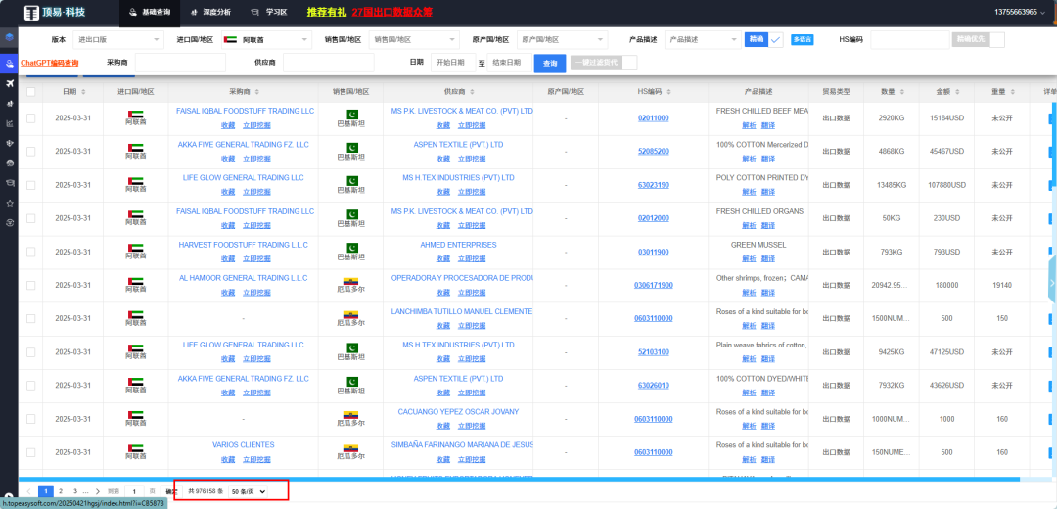
Task: Check the row with HS code 63023190
Action: tap(30, 185)
